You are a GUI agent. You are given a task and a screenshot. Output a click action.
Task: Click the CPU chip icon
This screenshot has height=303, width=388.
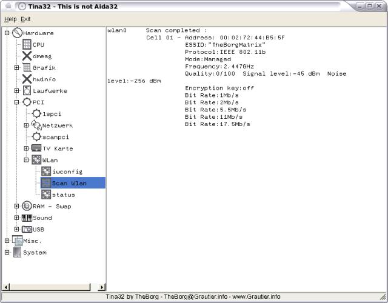point(27,44)
